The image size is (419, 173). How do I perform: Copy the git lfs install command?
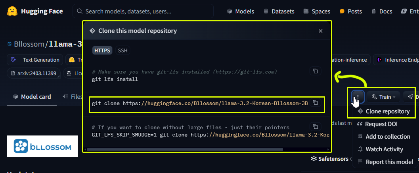(316, 71)
